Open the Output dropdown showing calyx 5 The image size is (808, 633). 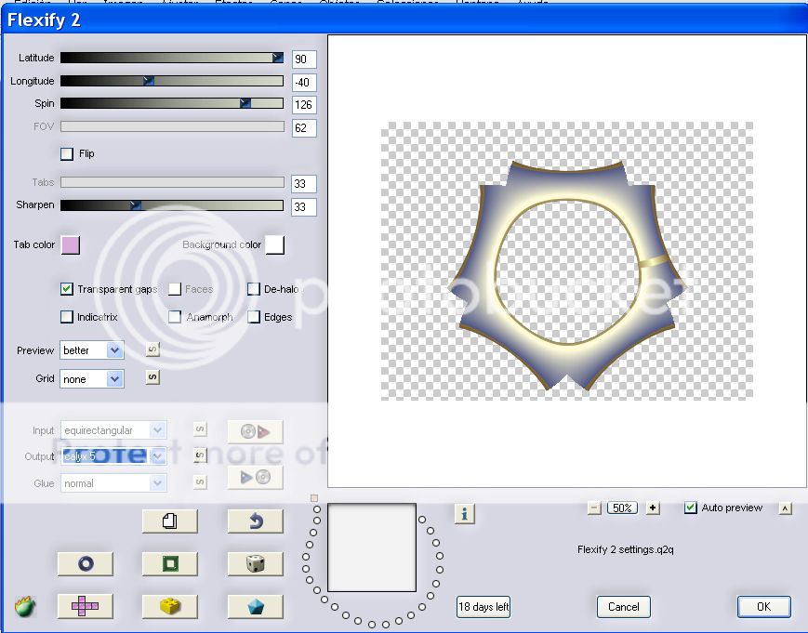[157, 456]
